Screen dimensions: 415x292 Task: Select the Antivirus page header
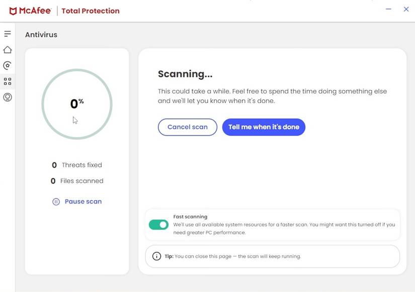click(x=41, y=34)
